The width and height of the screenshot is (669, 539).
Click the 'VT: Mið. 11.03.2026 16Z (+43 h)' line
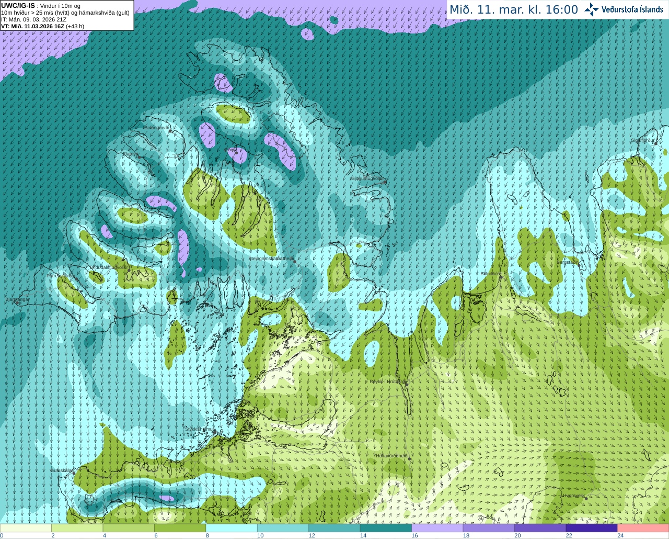(x=43, y=26)
